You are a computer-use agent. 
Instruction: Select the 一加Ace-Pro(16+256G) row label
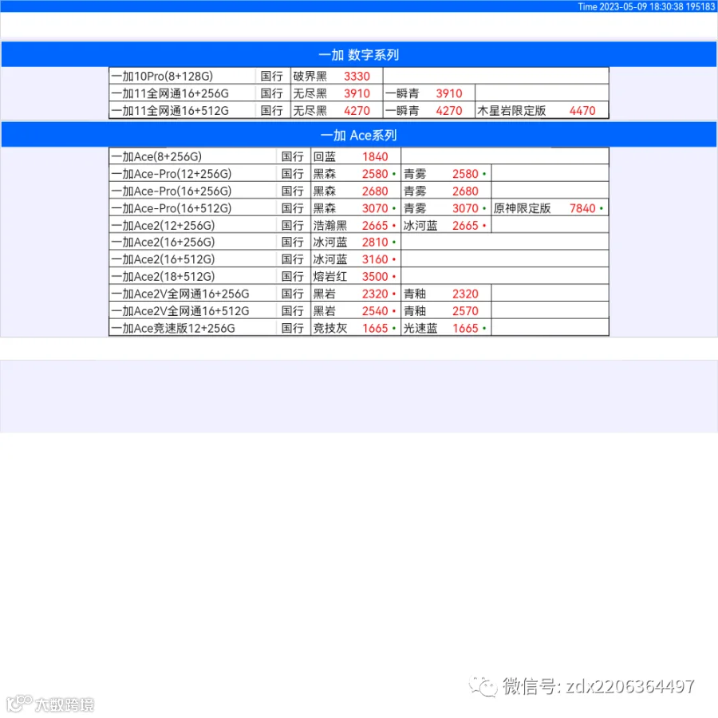point(193,191)
